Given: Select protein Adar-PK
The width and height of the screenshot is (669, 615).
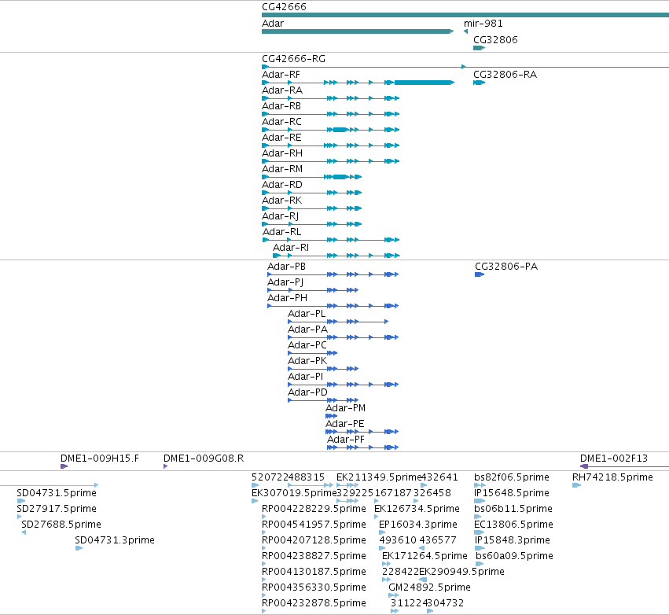Looking at the screenshot, I should 307,361.
